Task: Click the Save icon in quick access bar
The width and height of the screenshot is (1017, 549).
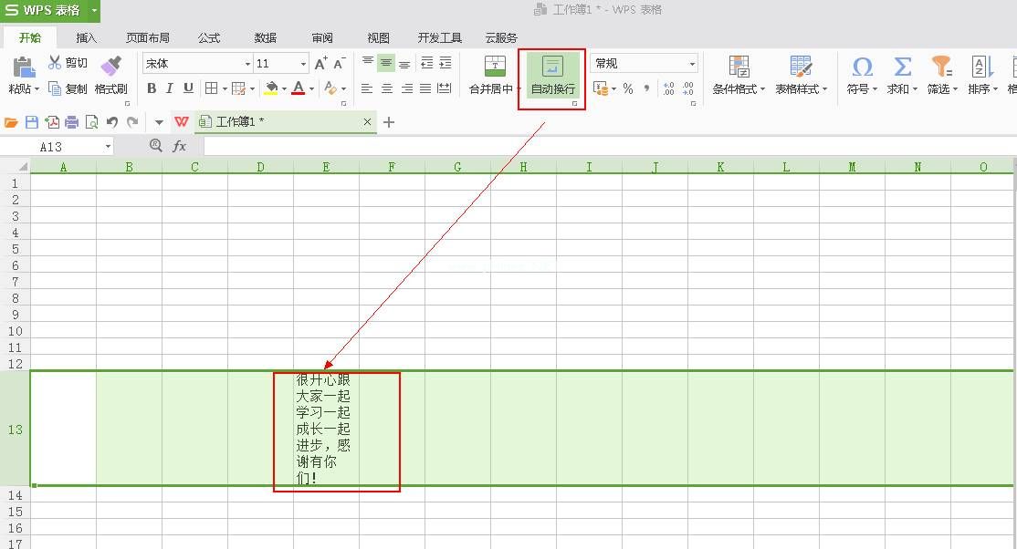Action: click(32, 122)
